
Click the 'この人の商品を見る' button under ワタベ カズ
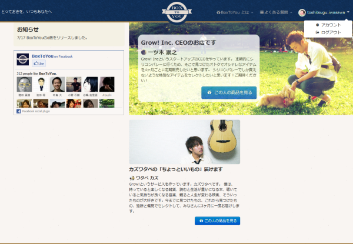[218, 221]
